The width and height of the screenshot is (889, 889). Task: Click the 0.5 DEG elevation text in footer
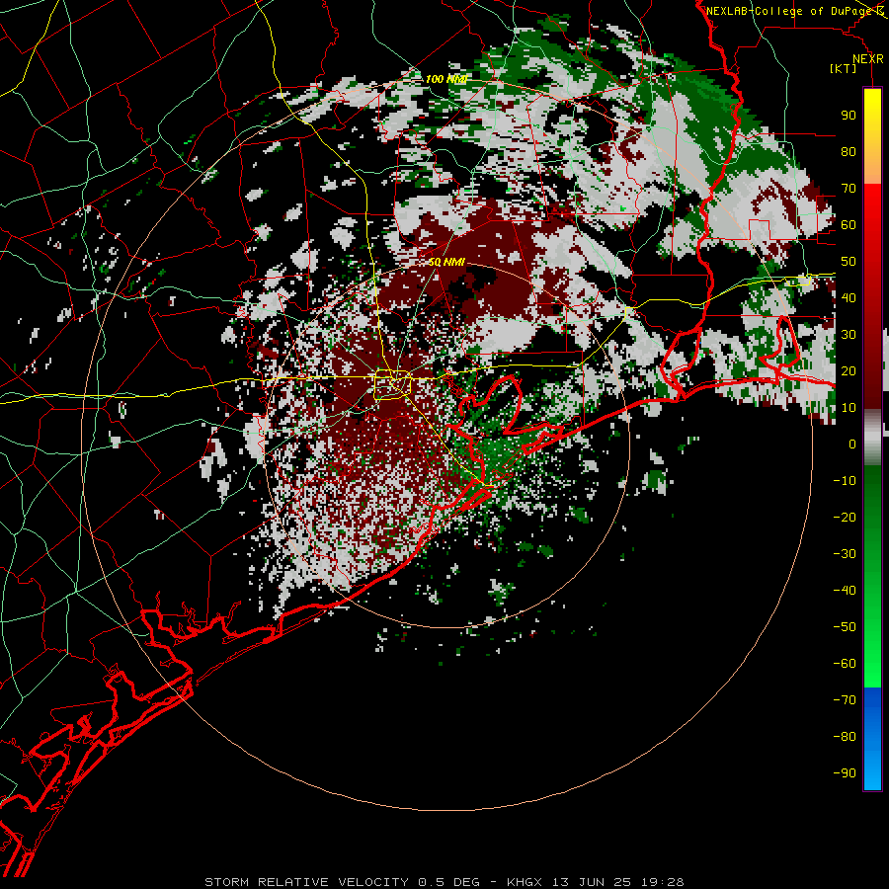point(448,882)
